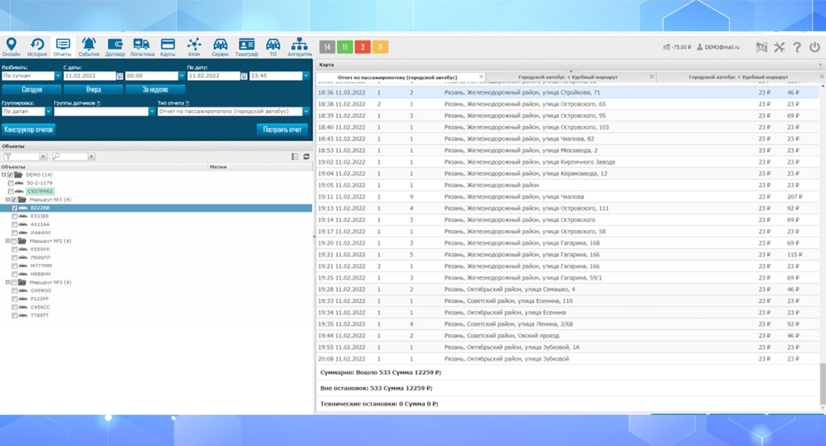The height and width of the screenshot is (446, 826).
Task: Open the Алгоритмы section
Action: coord(299,47)
